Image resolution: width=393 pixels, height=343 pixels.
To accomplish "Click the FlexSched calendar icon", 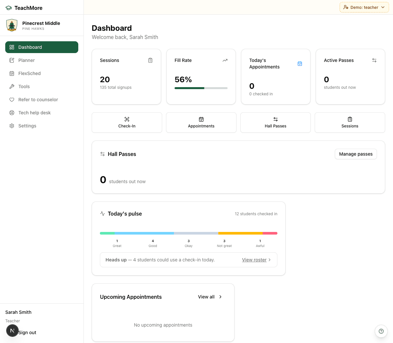I will click(12, 73).
